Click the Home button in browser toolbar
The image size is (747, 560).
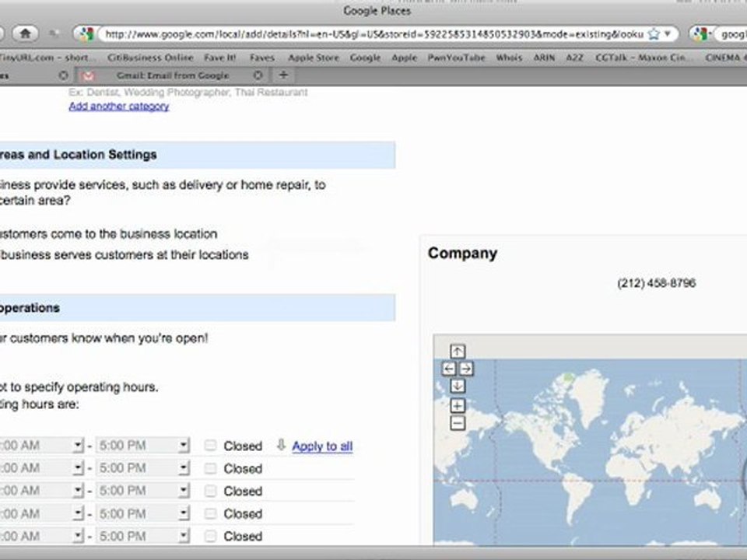[25, 33]
